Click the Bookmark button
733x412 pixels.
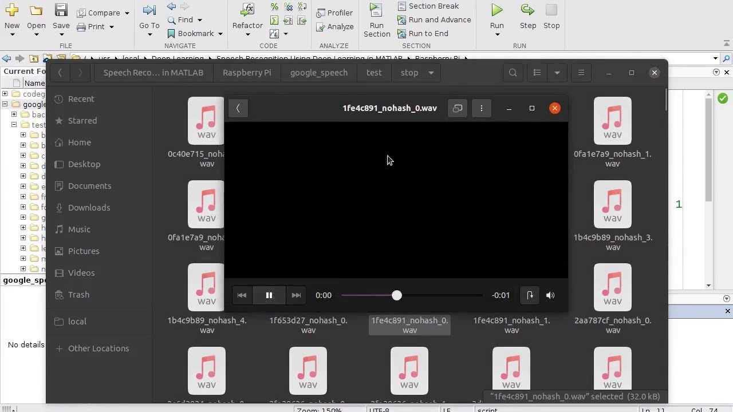[x=191, y=33]
